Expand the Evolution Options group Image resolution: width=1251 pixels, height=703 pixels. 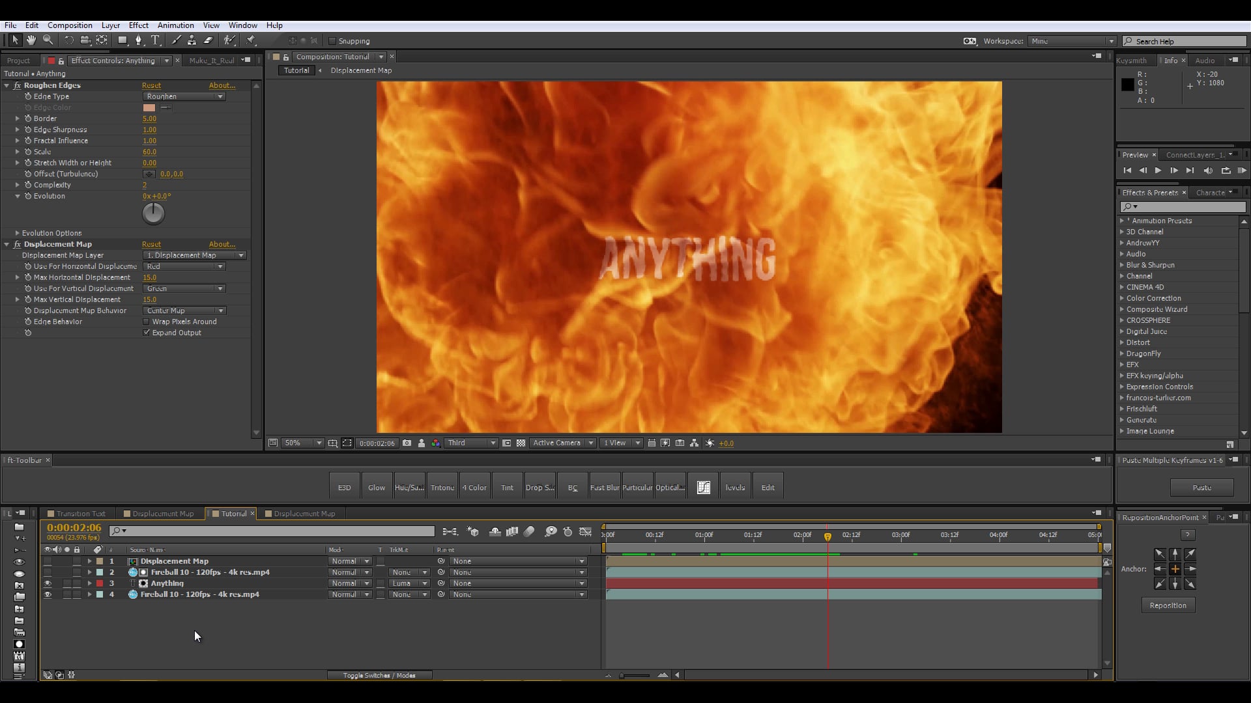[16, 233]
